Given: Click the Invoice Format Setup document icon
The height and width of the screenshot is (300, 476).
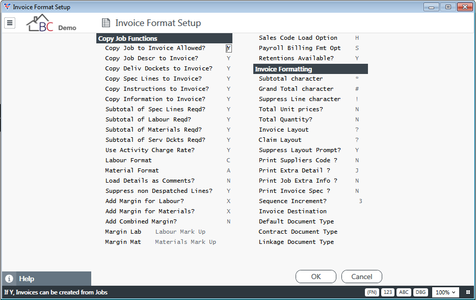Looking at the screenshot, I should tap(106, 23).
